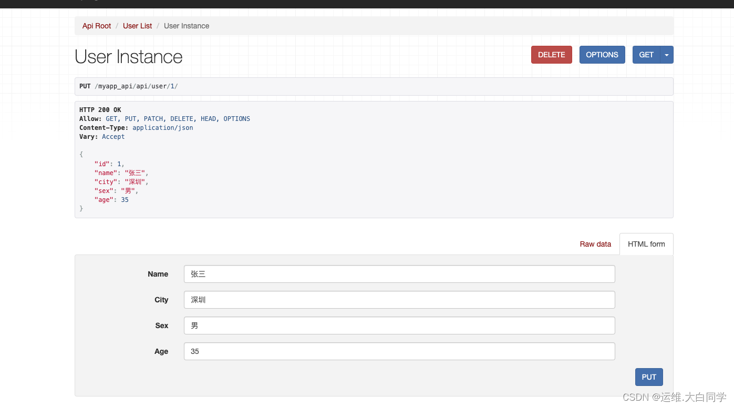The image size is (734, 407).
Task: Click the "sex" JSON line
Action: [x=116, y=191]
